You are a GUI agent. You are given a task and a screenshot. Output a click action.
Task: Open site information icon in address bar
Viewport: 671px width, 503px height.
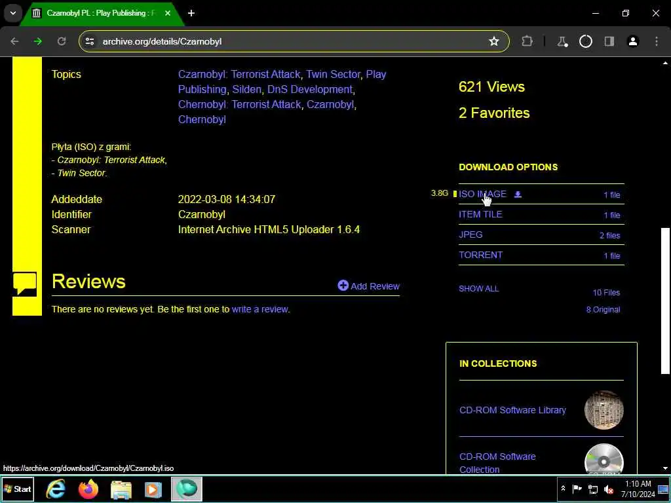point(90,41)
